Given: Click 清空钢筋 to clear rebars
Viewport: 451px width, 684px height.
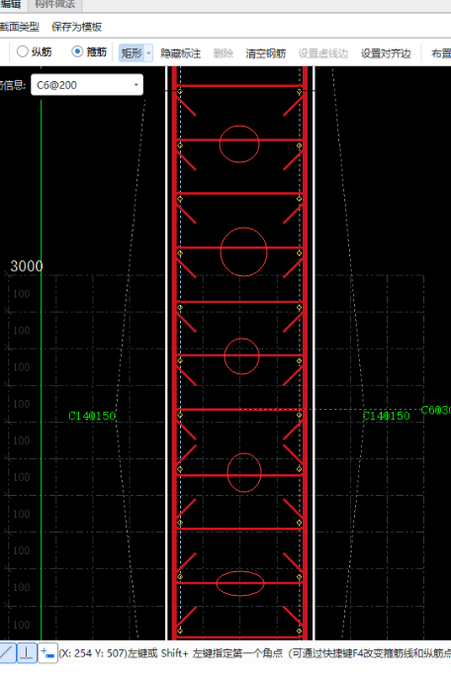Looking at the screenshot, I should point(265,53).
